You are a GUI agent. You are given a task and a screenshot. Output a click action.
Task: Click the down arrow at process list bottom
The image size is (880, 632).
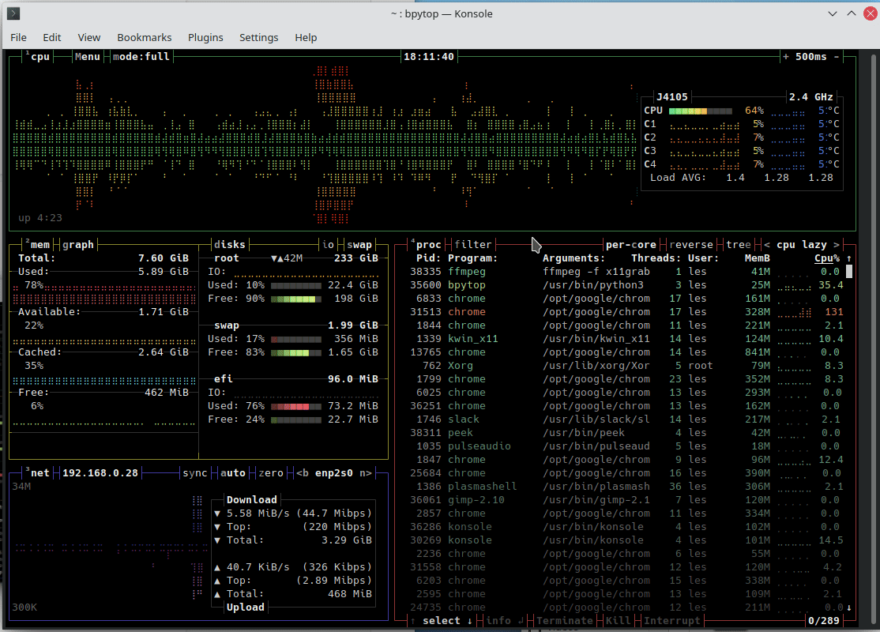coord(849,608)
